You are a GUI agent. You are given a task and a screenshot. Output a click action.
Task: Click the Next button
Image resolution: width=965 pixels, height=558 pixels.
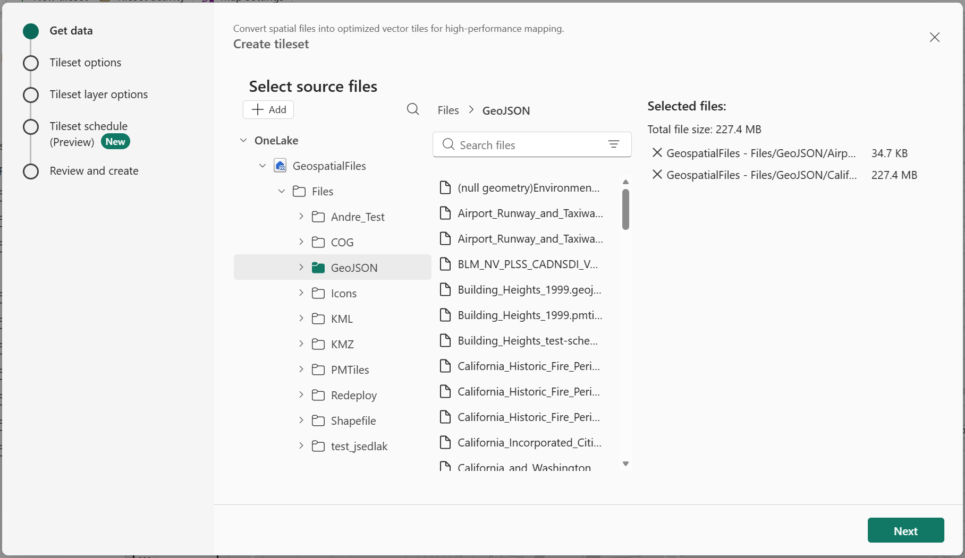click(905, 530)
